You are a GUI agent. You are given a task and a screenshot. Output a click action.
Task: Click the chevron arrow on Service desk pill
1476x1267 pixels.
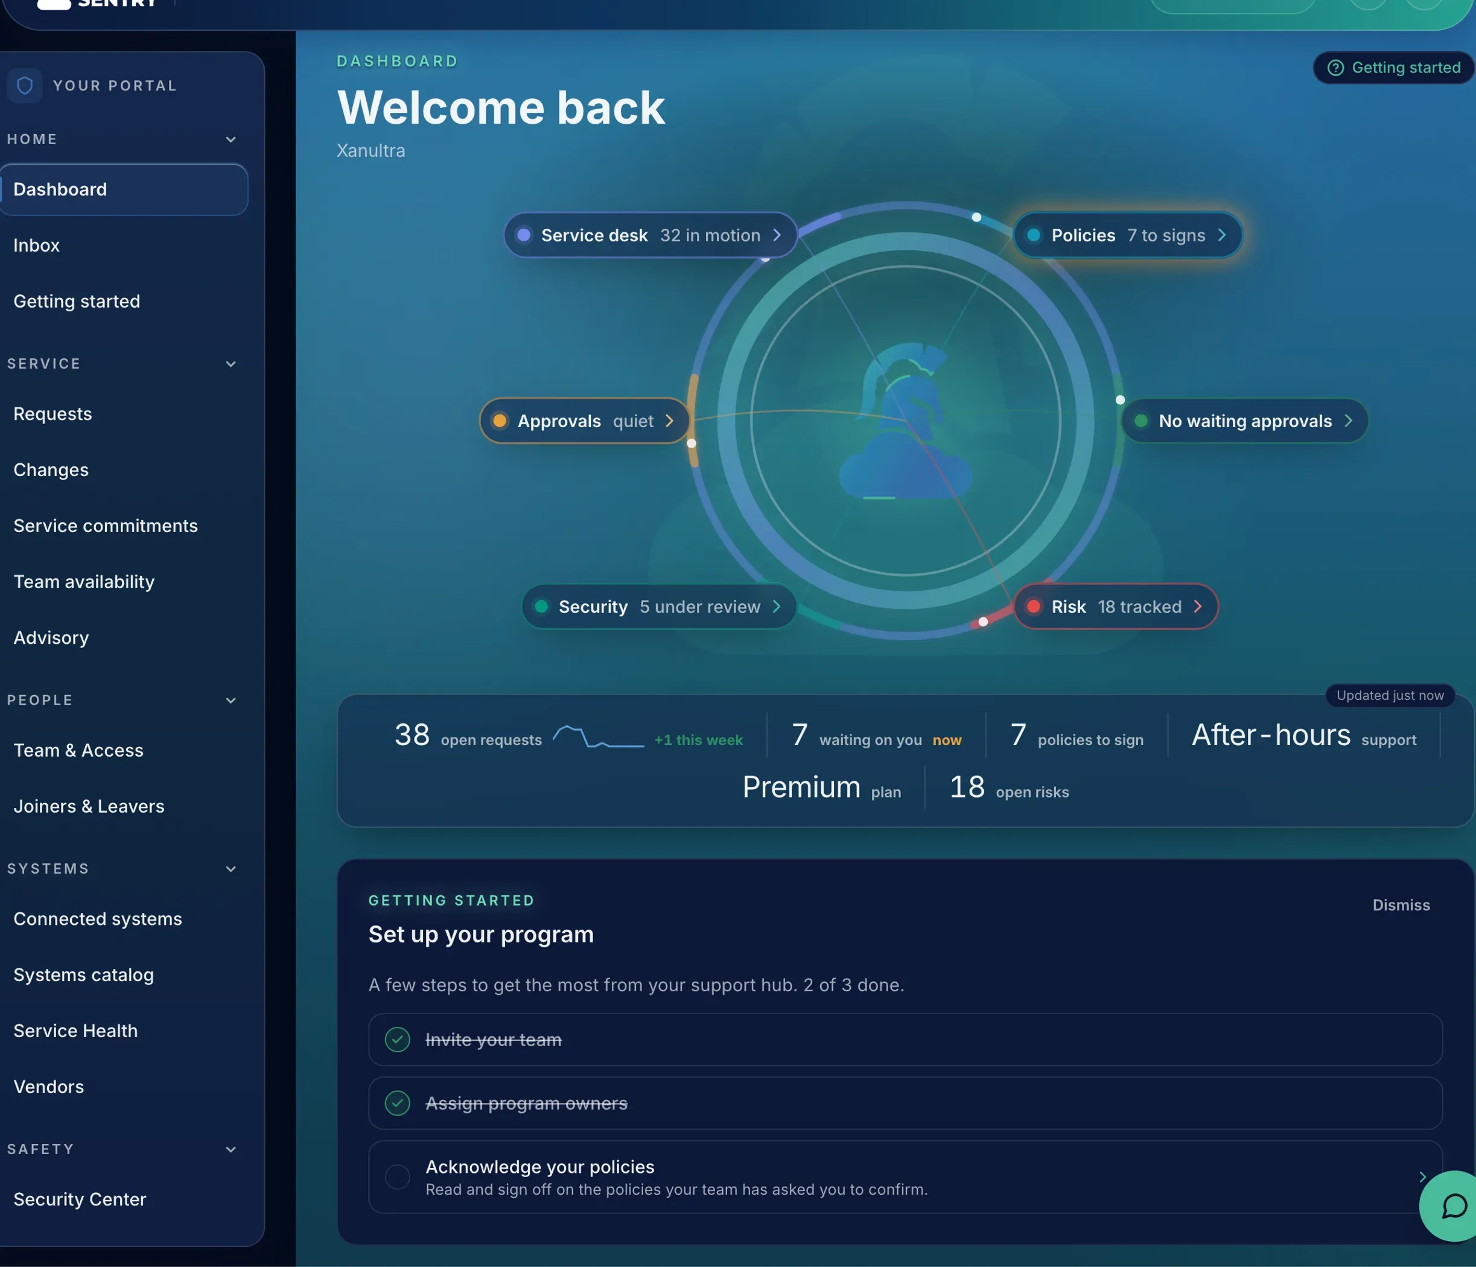click(777, 235)
